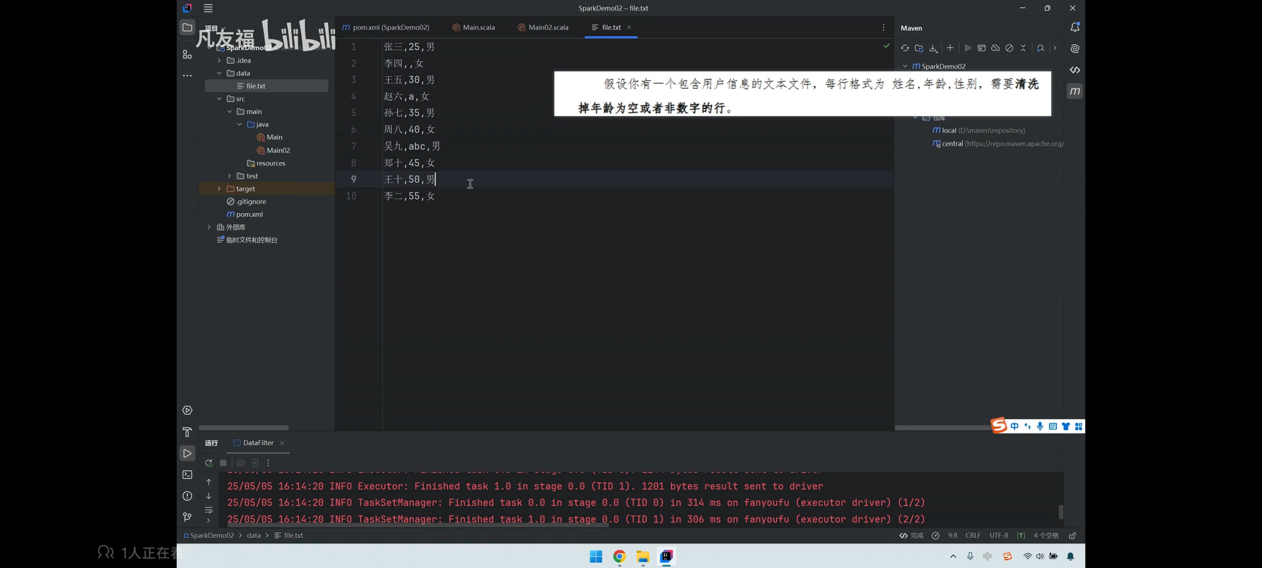1262x568 pixels.
Task: Switch to pom.xml editor tab
Action: (x=391, y=27)
